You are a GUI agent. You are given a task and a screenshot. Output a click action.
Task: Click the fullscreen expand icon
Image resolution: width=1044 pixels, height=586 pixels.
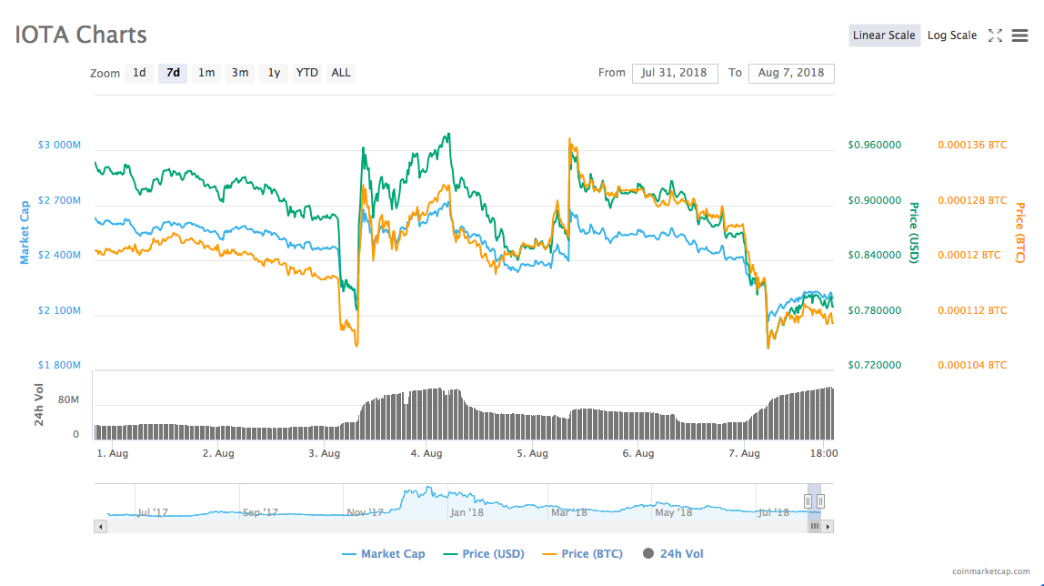995,35
